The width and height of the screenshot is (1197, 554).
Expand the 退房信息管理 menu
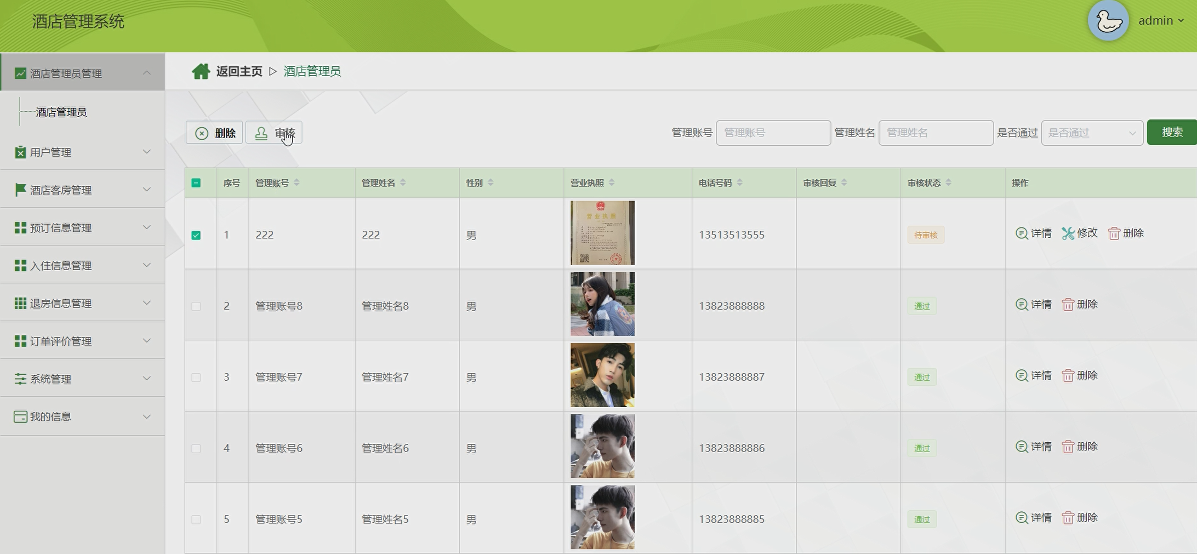click(83, 303)
